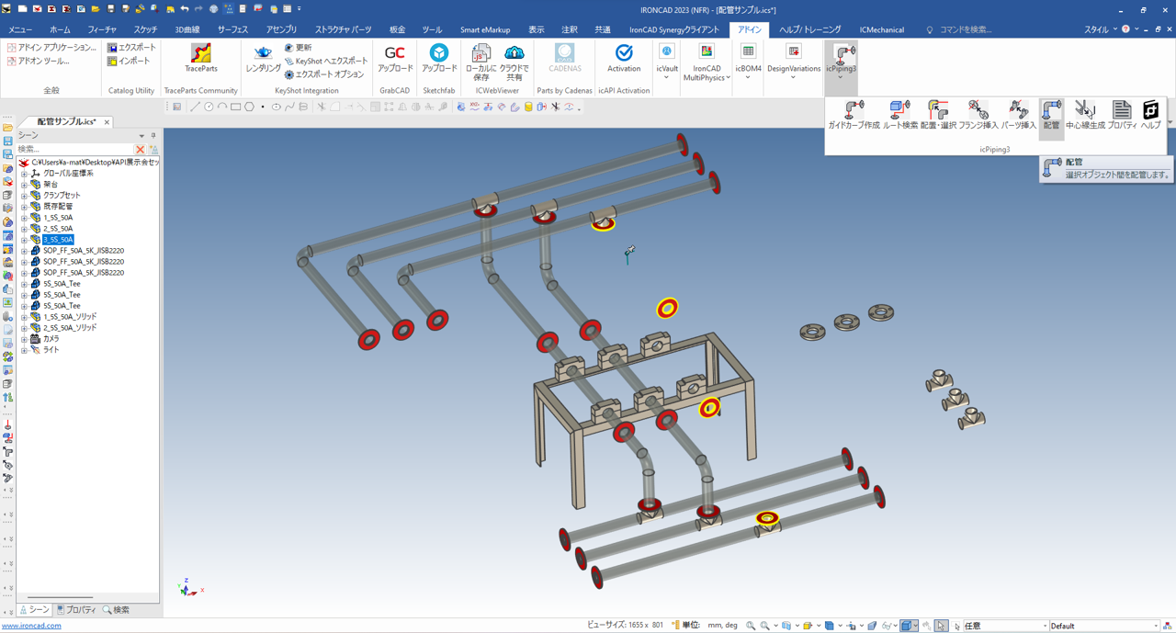
Task: Open the プロパティ tab at panel bottom
Action: point(76,610)
